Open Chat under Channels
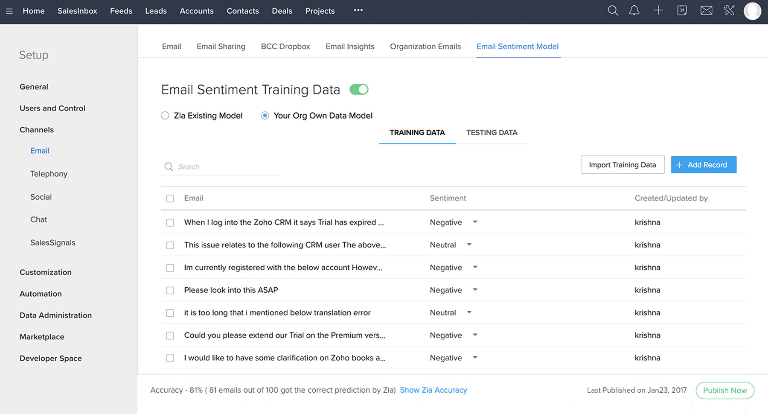 pos(38,219)
